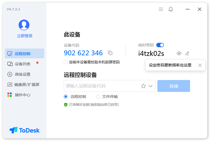The image size is (210, 141).
Task: Click the 立即登录 link
Action: (x=24, y=36)
